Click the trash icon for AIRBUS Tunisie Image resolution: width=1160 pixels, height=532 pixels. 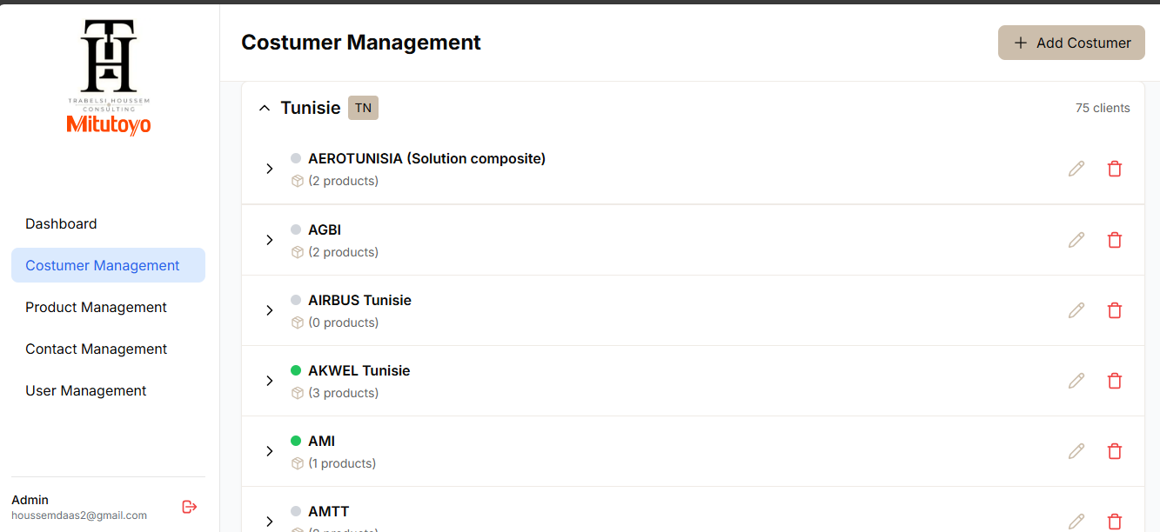pos(1115,310)
